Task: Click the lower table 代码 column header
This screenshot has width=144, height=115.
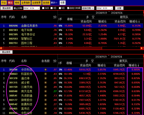Action: (12, 61)
